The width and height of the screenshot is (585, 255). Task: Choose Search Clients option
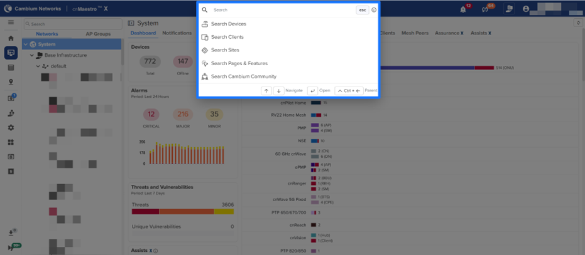[x=227, y=37]
